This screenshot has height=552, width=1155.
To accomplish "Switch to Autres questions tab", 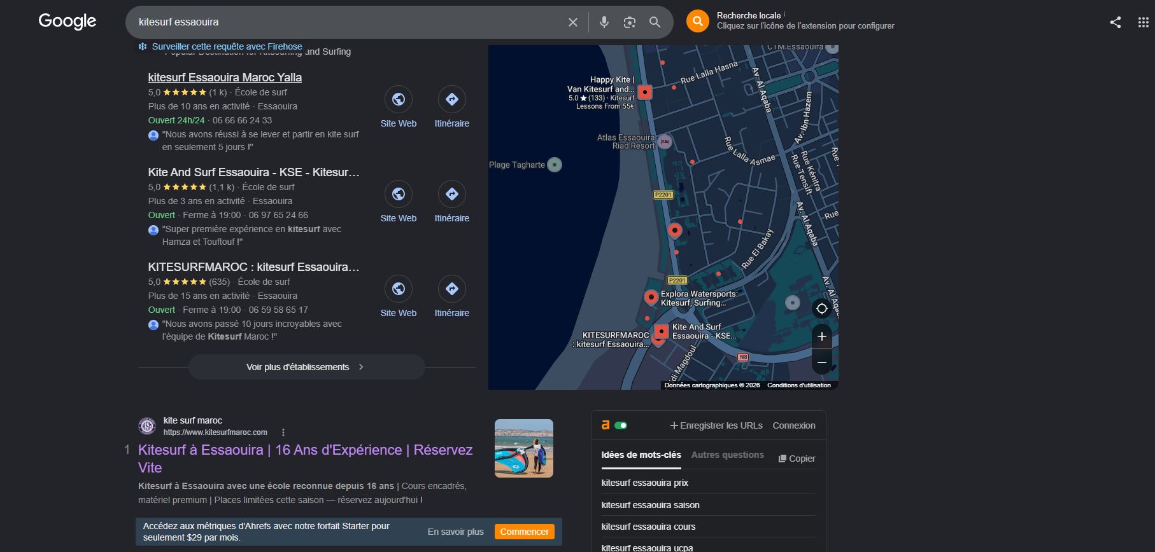I will pos(728,455).
